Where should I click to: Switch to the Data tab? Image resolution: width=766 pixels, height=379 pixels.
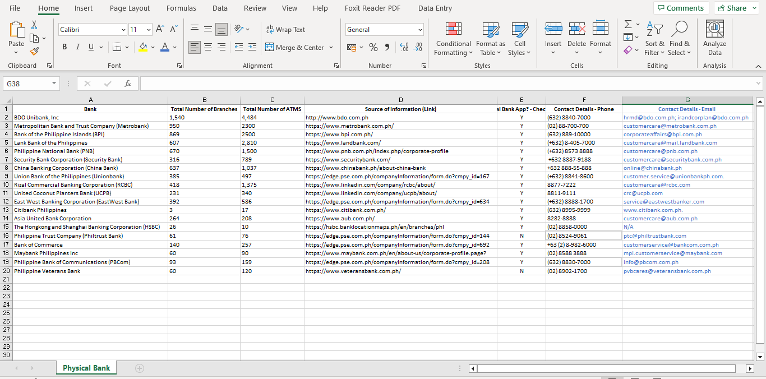220,8
